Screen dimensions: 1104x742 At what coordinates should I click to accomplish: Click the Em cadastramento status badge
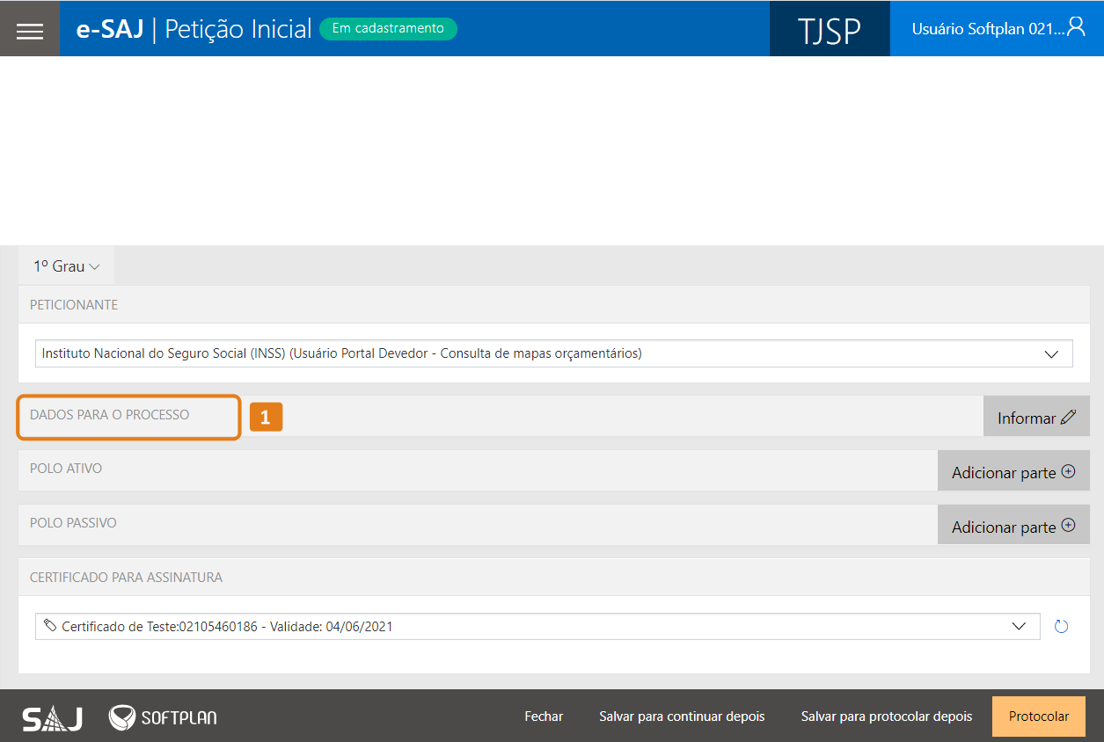388,28
